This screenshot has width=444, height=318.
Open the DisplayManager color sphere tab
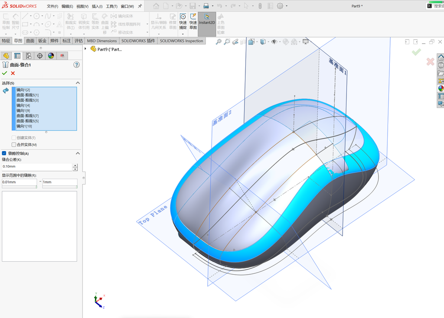(51, 56)
